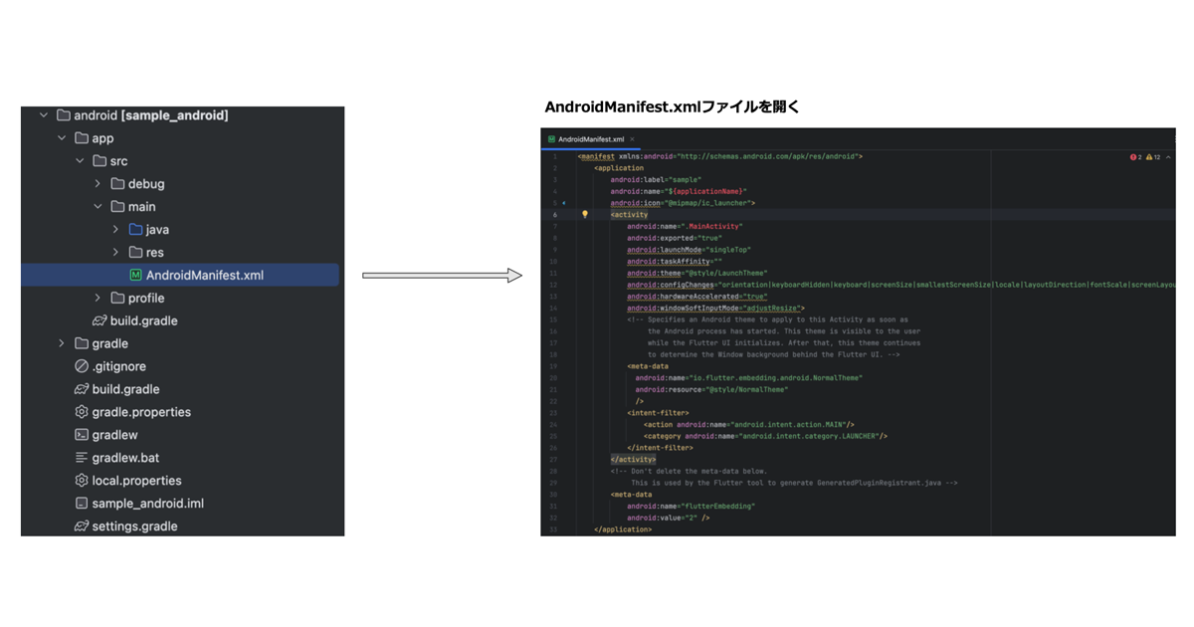Expand the res folder
The height and width of the screenshot is (627, 1194).
(x=115, y=252)
